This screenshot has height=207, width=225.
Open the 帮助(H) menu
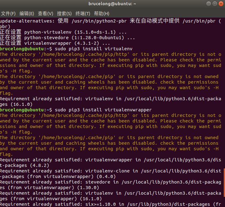102,14
